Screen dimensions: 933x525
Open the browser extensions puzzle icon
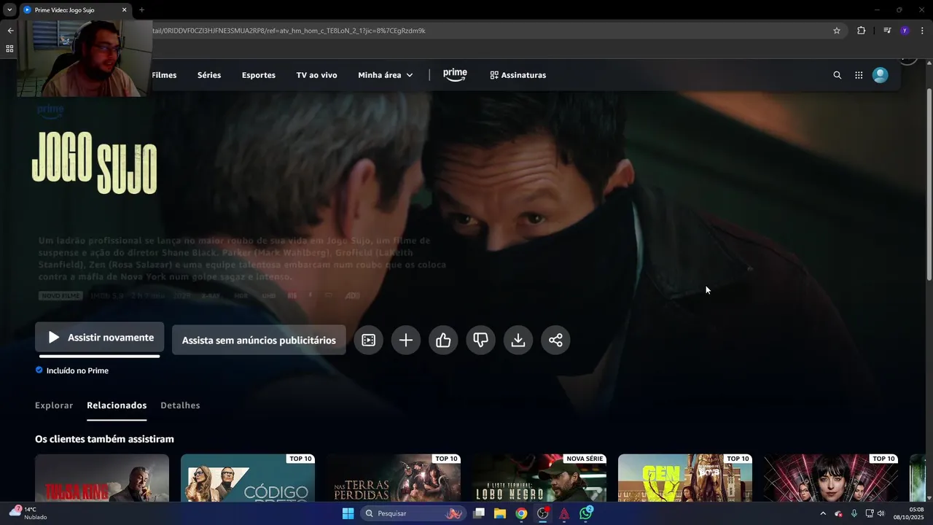point(861,31)
